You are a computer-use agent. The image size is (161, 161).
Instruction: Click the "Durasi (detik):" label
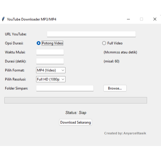pyautogui.click(x=15, y=61)
